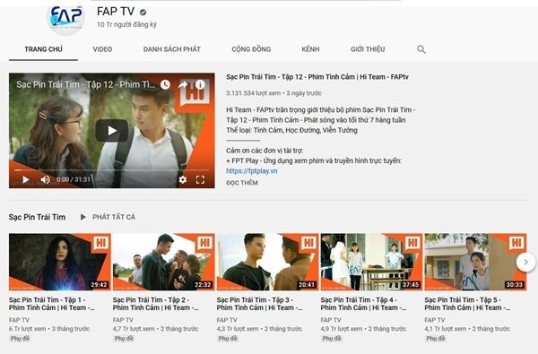Viewport: 538px width, 354px height.
Task: Click the next arrow on the video carousel
Action: 526,262
